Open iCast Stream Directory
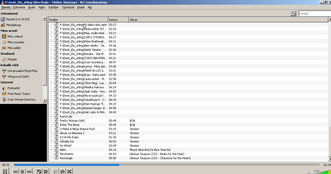The image size is (331, 174). [x=22, y=100]
